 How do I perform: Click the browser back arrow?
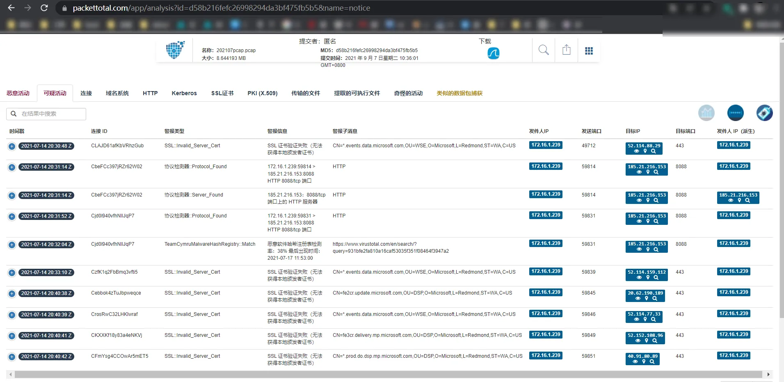coord(11,8)
